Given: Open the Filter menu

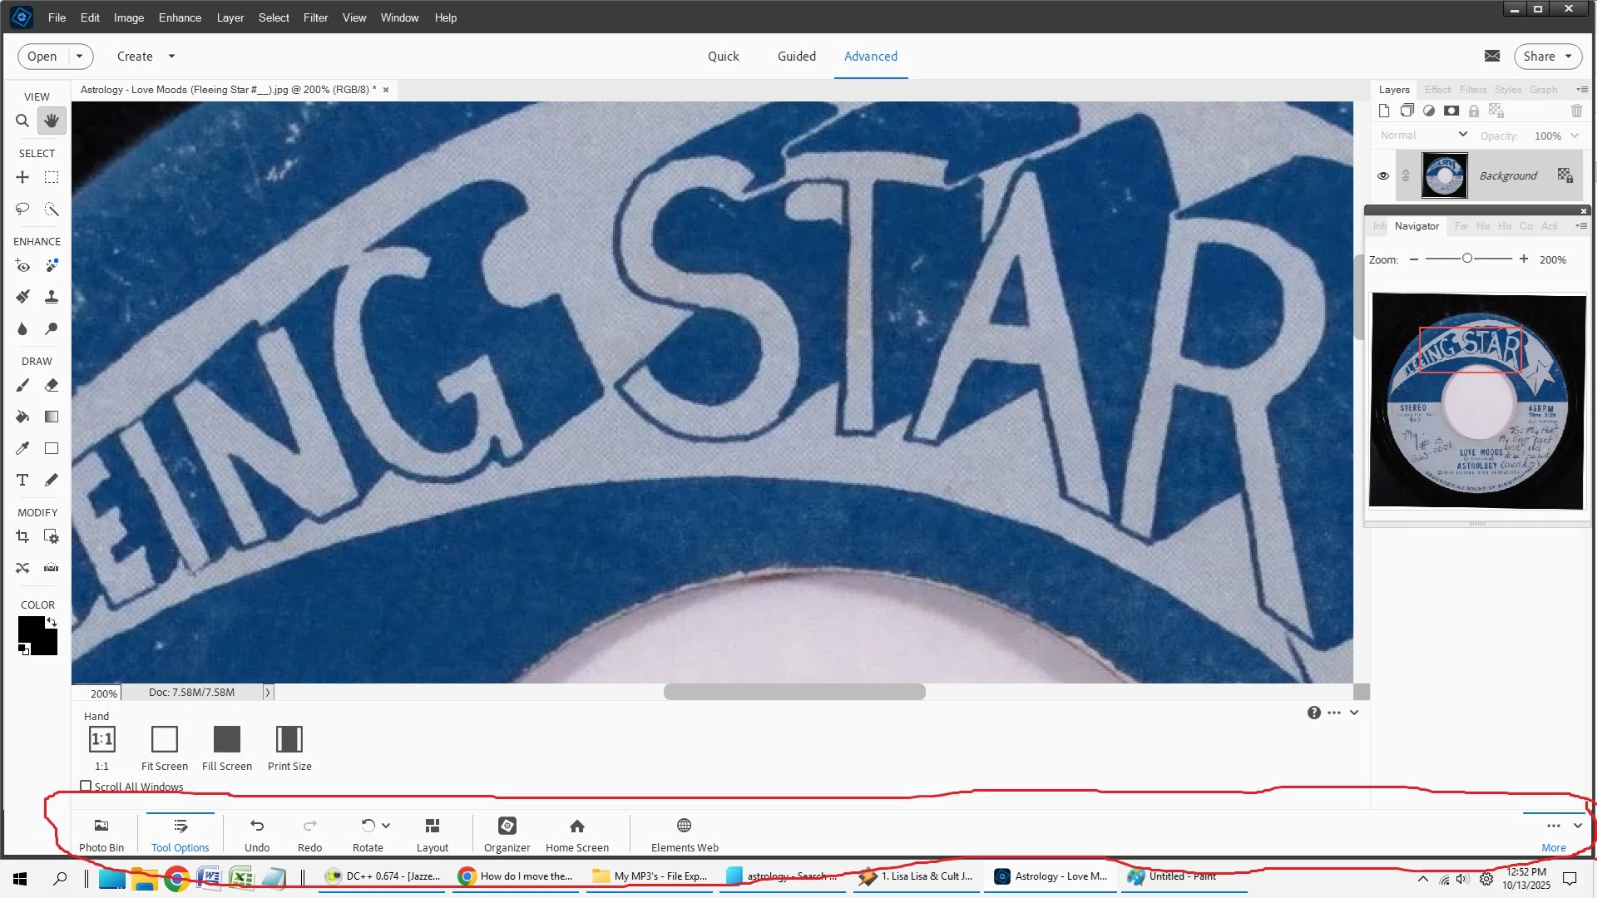Looking at the screenshot, I should point(315,17).
